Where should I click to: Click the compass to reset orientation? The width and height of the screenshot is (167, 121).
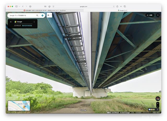click(157, 99)
